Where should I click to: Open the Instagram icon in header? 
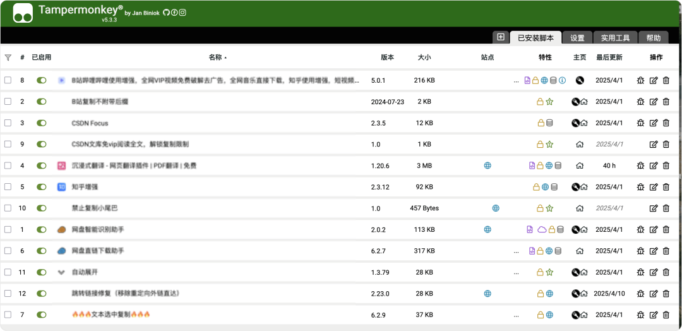[182, 13]
